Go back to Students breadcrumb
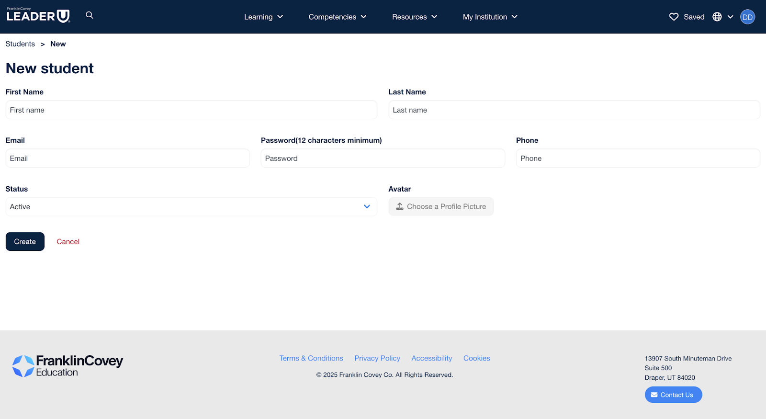The width and height of the screenshot is (766, 419). pos(20,44)
